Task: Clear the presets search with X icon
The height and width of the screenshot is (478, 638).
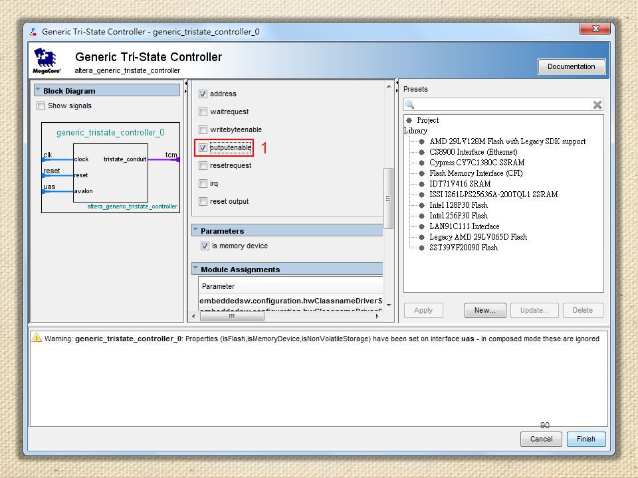Action: (x=597, y=105)
